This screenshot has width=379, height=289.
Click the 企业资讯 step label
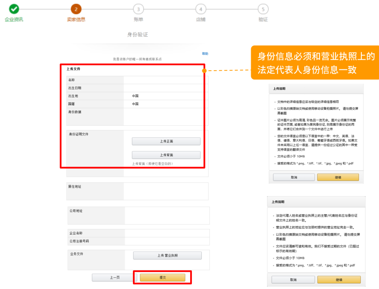(x=14, y=20)
